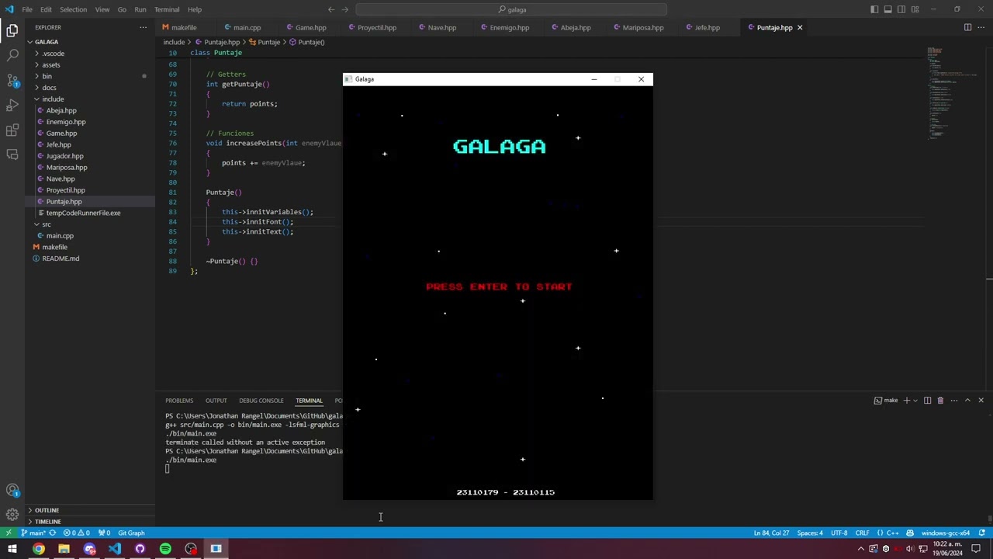Close the Puntaje.hpp editor tab
The width and height of the screenshot is (993, 559).
pos(800,27)
